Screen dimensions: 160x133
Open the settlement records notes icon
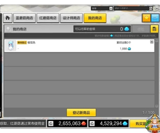click(x=154, y=29)
